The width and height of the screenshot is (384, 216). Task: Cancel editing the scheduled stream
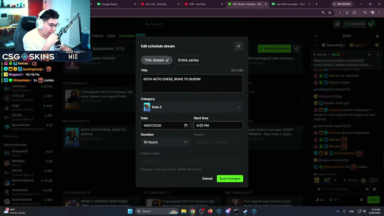207,179
